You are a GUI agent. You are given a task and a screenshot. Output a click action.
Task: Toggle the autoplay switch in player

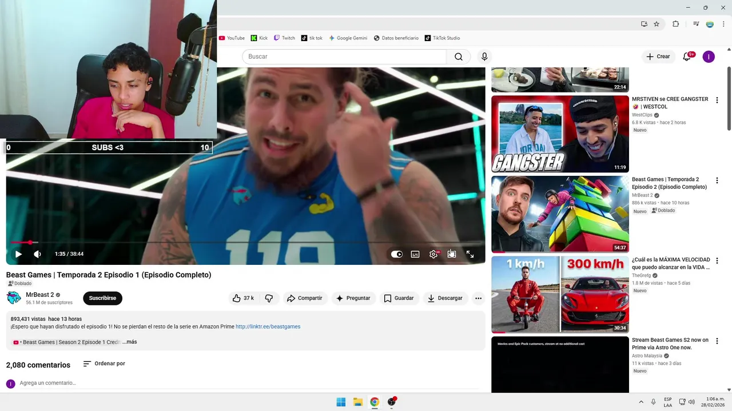397,254
